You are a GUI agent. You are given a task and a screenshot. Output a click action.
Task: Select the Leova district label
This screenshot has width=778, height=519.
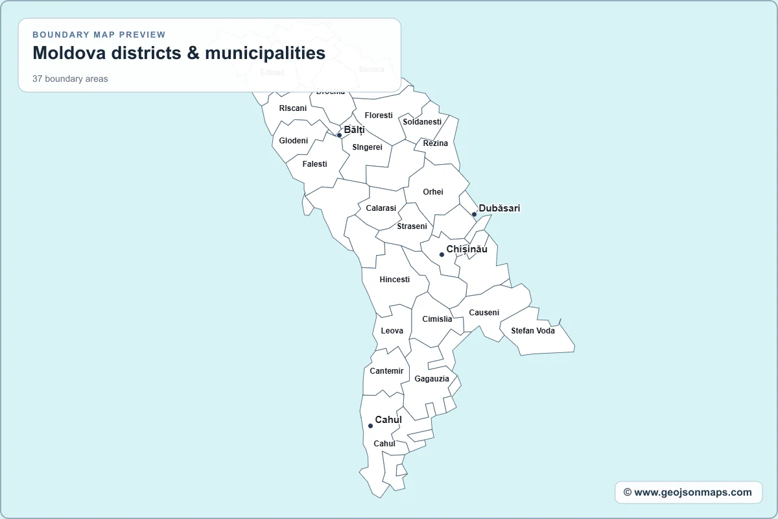pyautogui.click(x=392, y=331)
